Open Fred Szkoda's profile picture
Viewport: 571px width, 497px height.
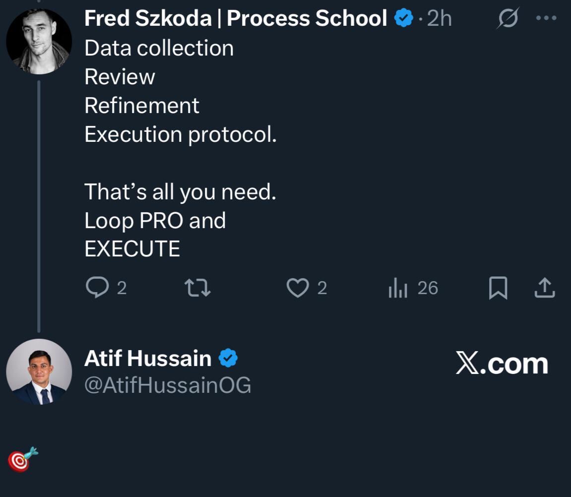[x=39, y=41]
